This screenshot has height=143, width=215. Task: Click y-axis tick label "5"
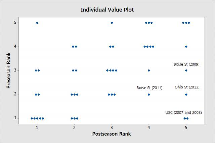pos(15,23)
